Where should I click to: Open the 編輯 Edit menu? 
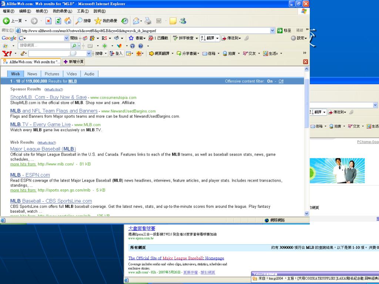click(x=25, y=11)
